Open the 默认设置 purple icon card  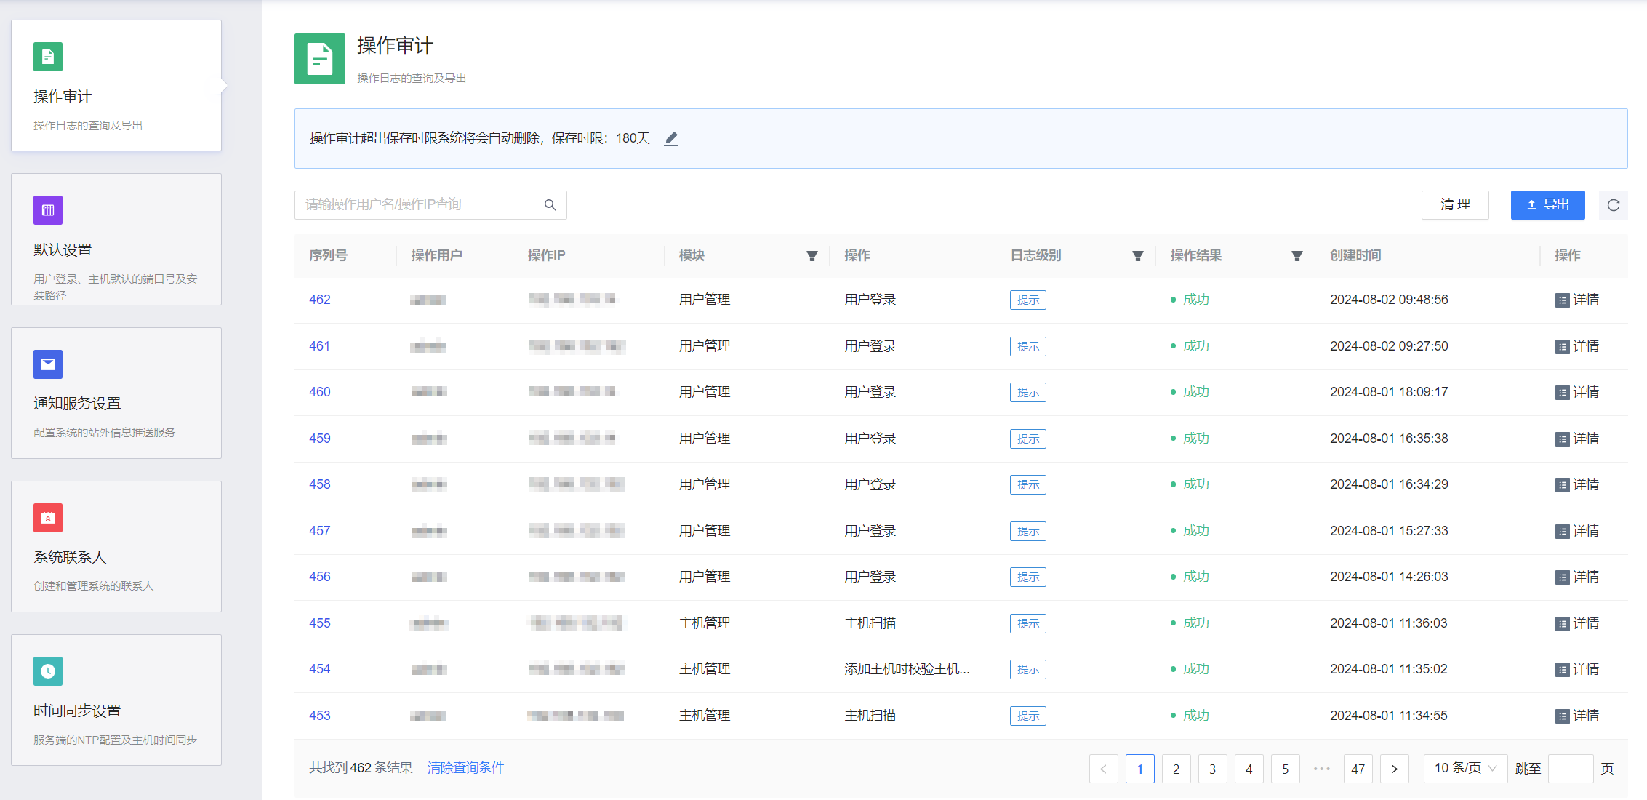pyautogui.click(x=48, y=210)
